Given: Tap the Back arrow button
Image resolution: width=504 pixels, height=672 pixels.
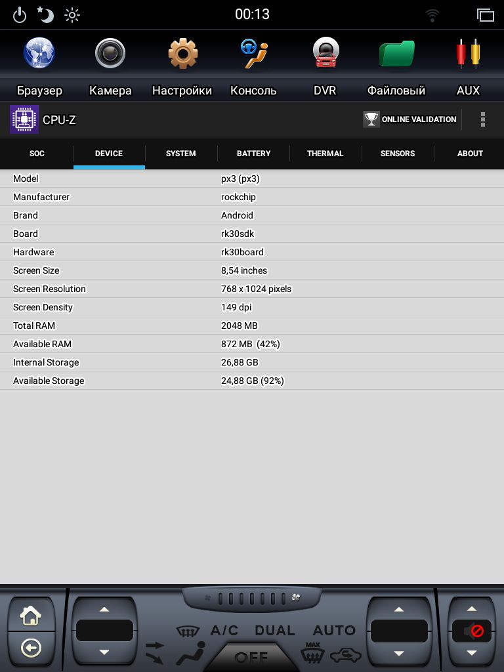Looking at the screenshot, I should click(x=31, y=648).
